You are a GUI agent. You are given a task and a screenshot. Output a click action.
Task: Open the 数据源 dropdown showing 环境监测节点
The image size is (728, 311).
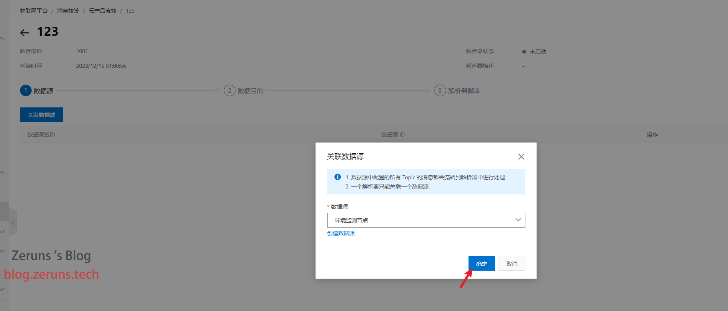click(426, 220)
